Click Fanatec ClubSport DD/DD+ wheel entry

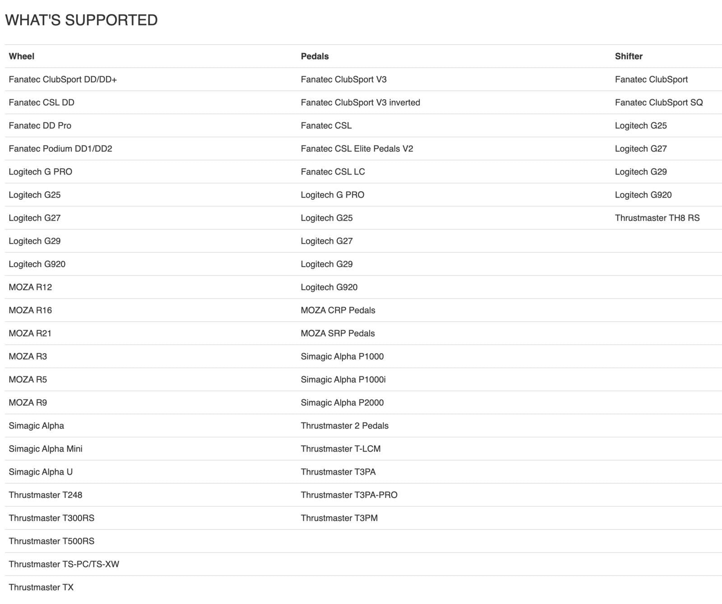pos(63,79)
